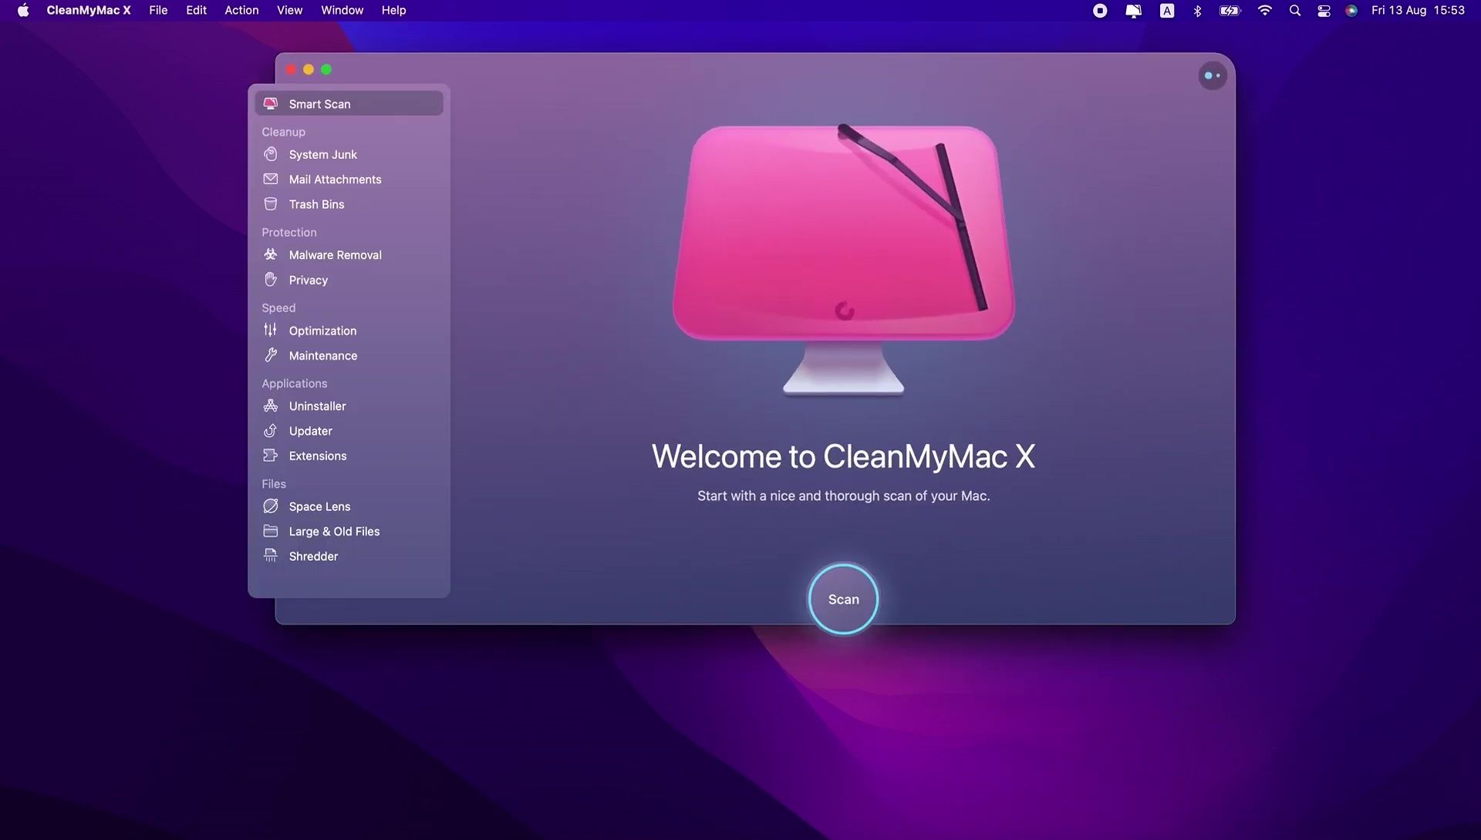Click the Smart Scan monitor icon

[271, 103]
